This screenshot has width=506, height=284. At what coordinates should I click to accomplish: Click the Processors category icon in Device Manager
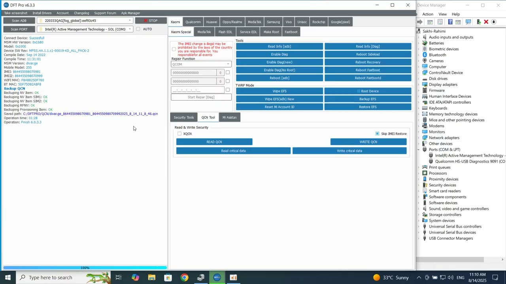point(425,173)
